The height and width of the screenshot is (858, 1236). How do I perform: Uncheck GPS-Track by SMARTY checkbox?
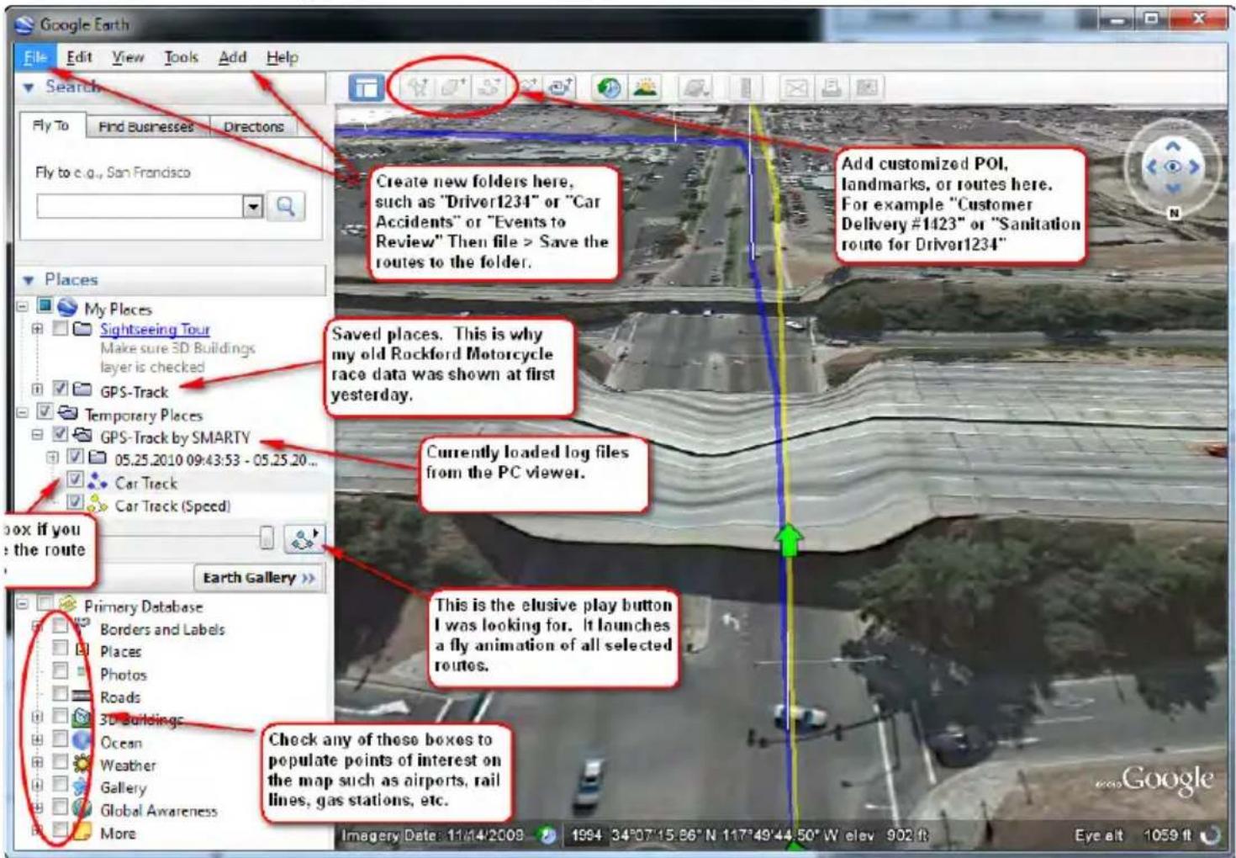click(60, 434)
